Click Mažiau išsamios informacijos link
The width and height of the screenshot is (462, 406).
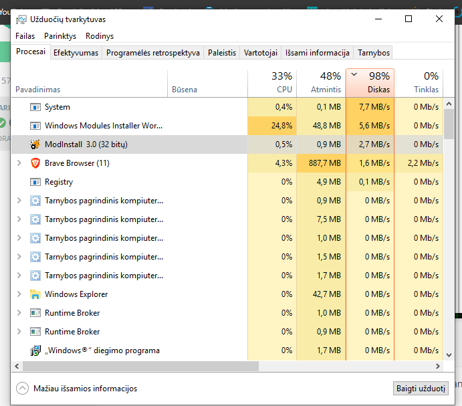click(x=85, y=389)
